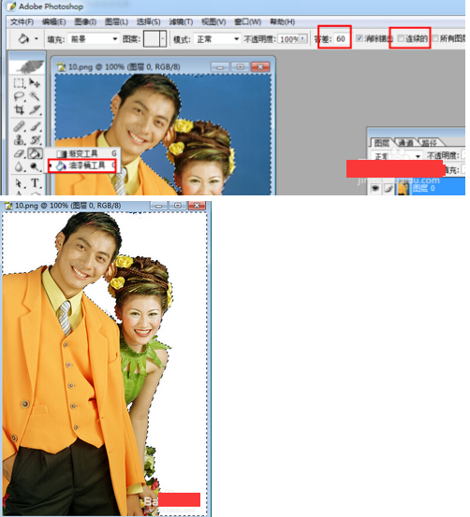Open the 编辑(E) menu
Screen dimensions: 470x517
click(x=54, y=22)
